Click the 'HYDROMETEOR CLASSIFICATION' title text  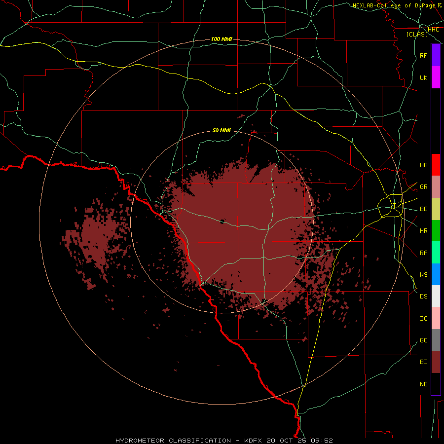pos(173,441)
